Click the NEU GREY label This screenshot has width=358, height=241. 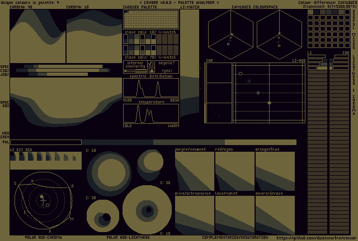[6, 135]
